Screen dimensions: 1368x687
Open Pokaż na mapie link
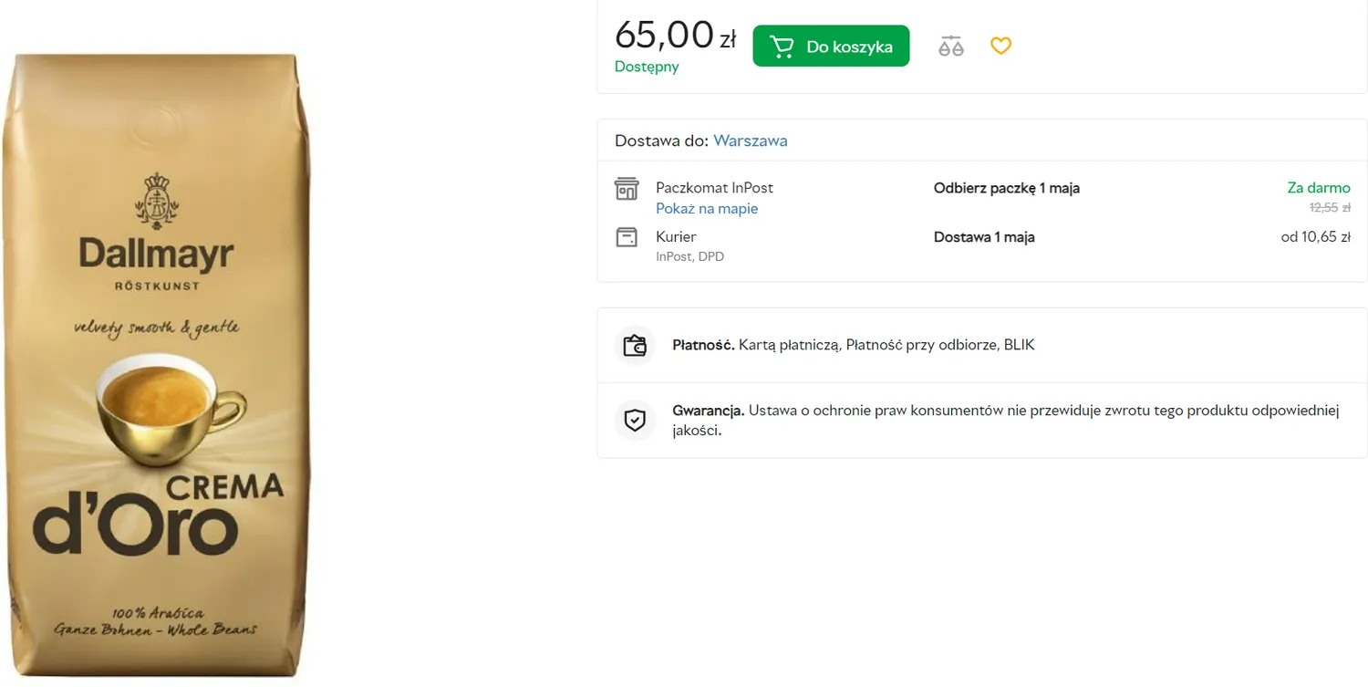pyautogui.click(x=707, y=209)
